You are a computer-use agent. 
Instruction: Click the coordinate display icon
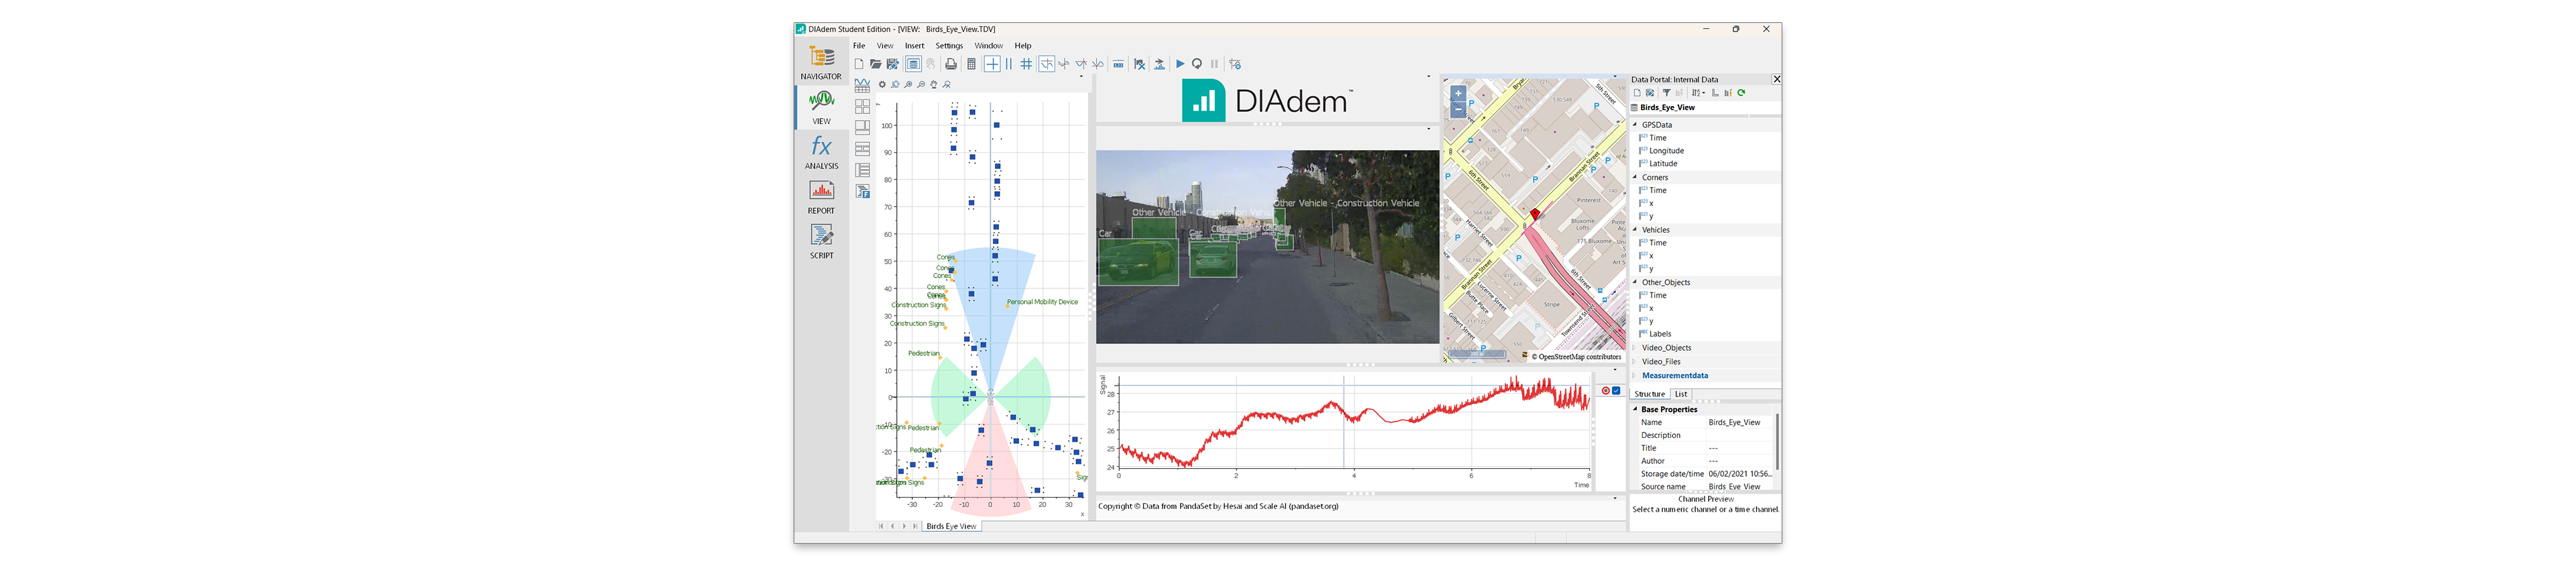[x=1118, y=64]
